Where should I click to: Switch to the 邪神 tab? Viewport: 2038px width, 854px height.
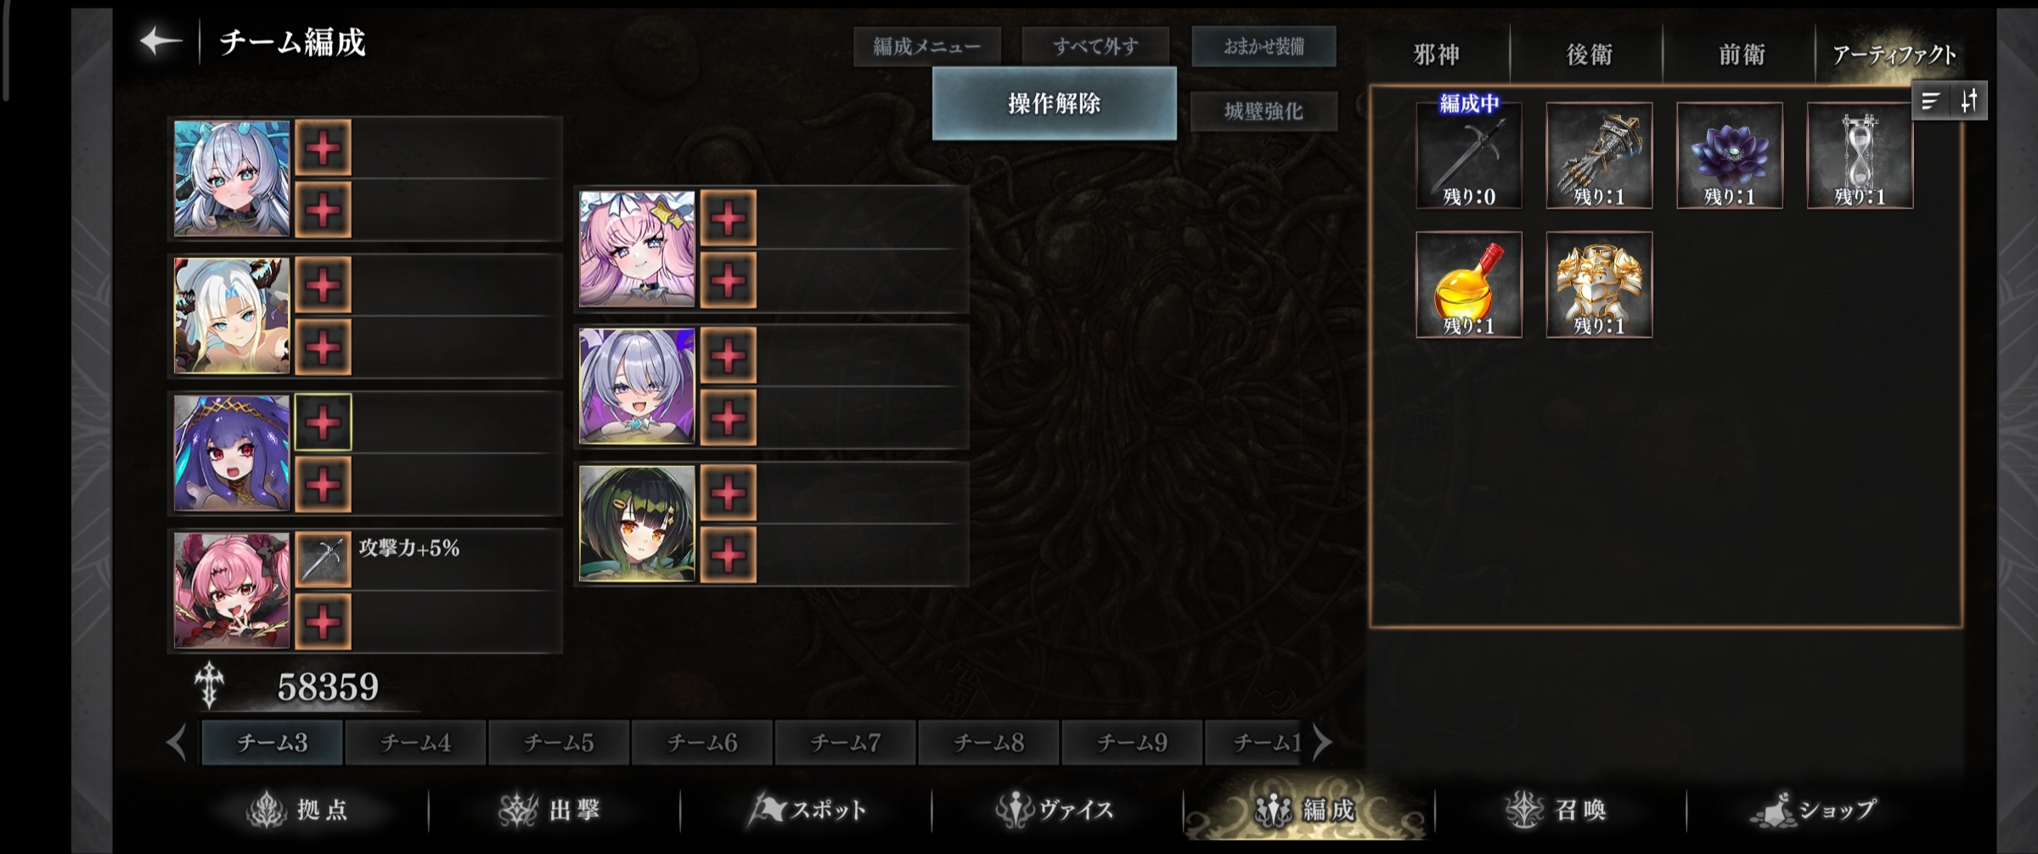point(1437,54)
